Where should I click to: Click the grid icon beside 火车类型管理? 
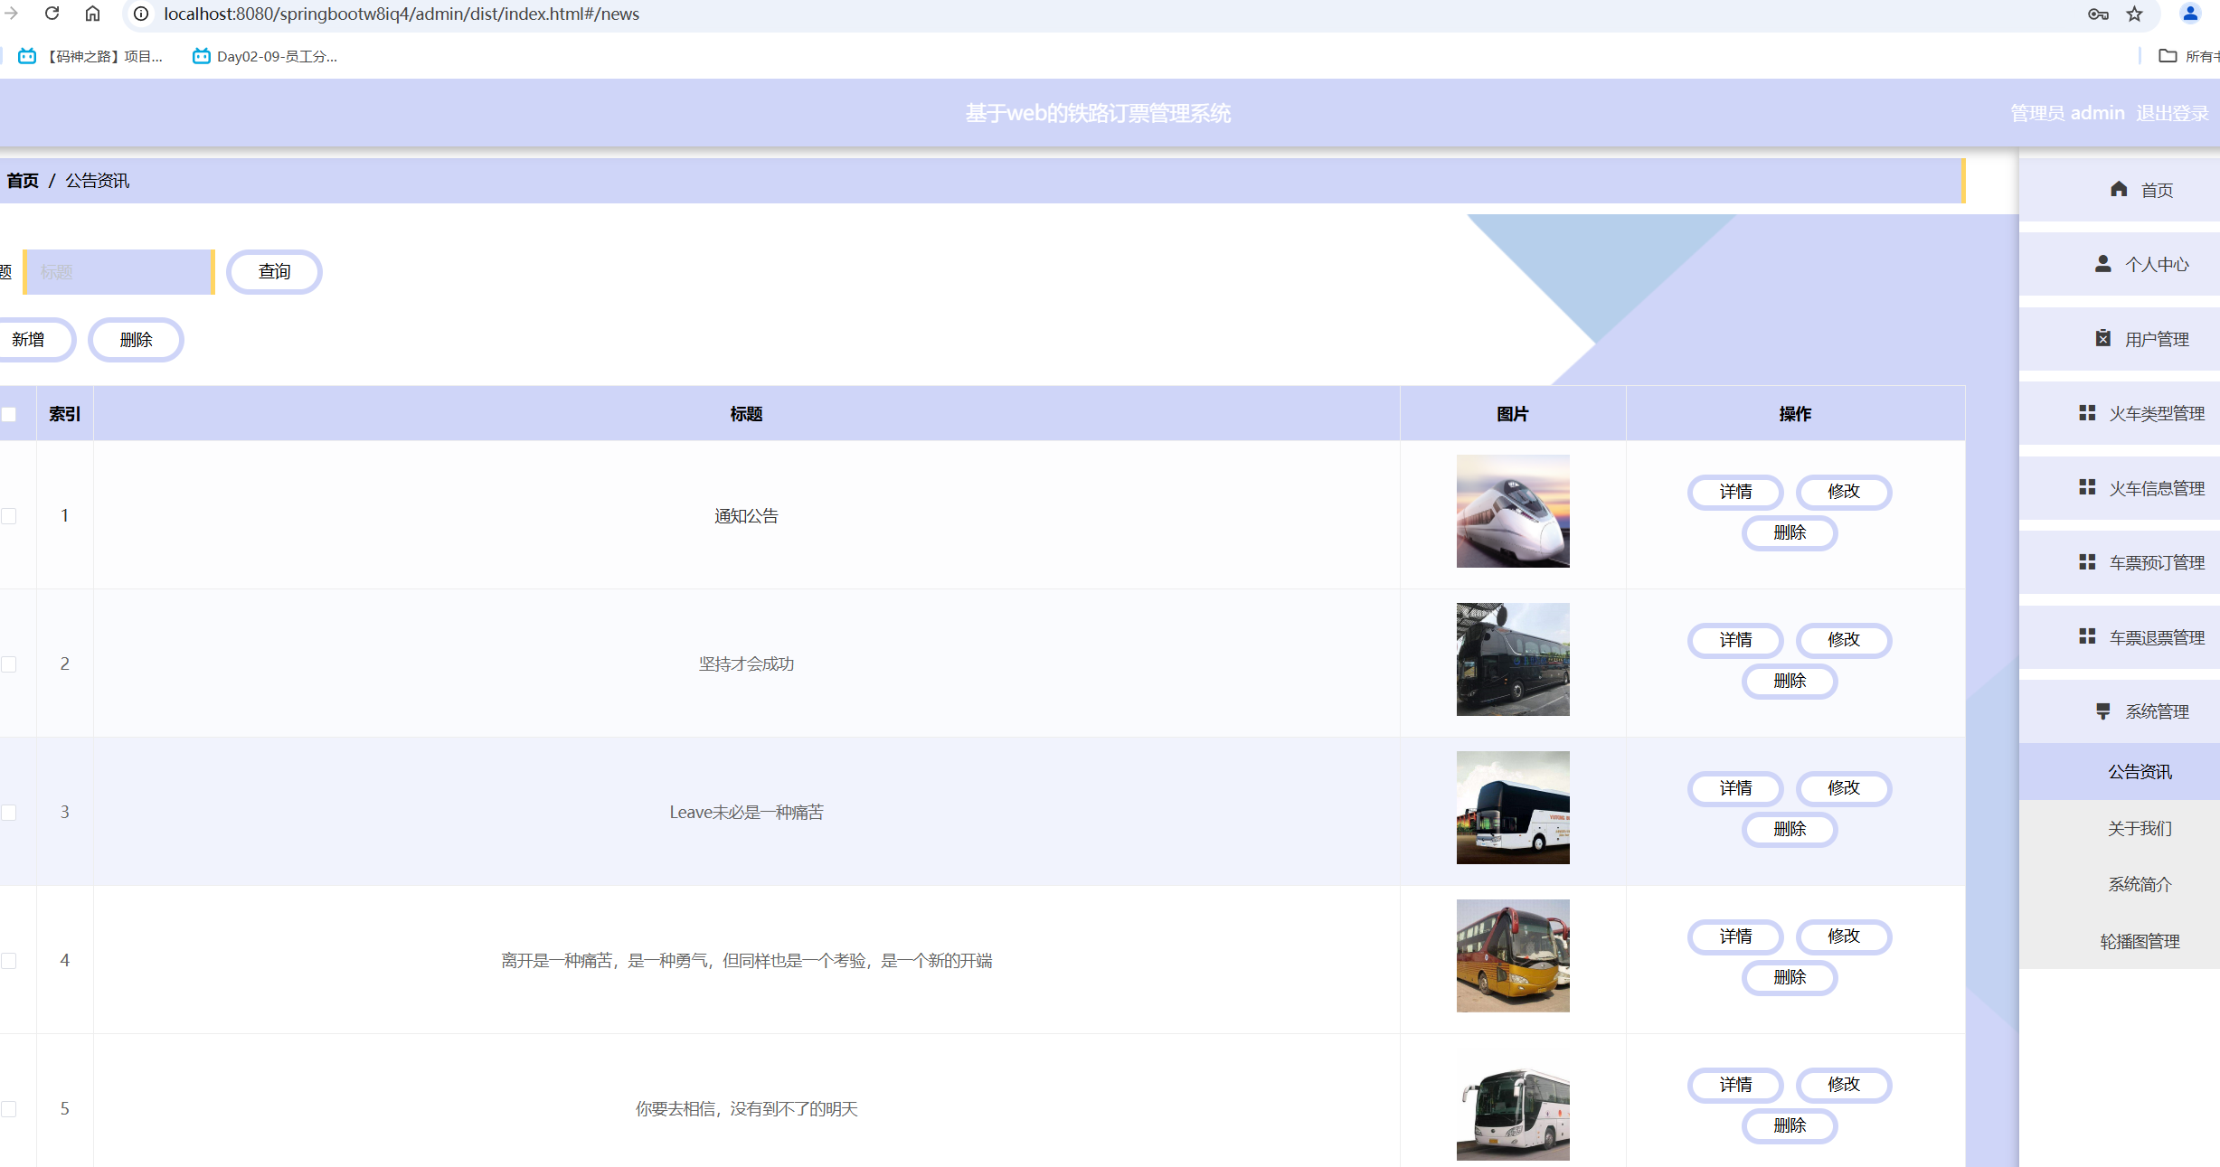tap(2087, 413)
